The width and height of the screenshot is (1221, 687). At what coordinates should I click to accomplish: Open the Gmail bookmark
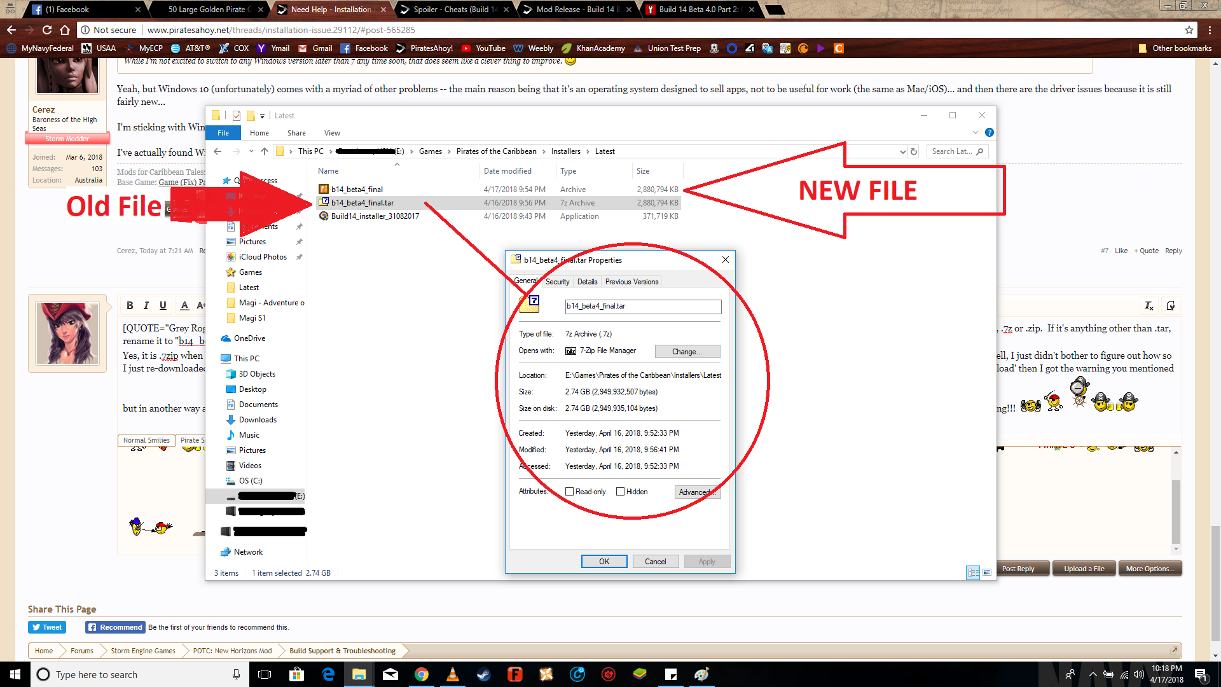coord(315,48)
